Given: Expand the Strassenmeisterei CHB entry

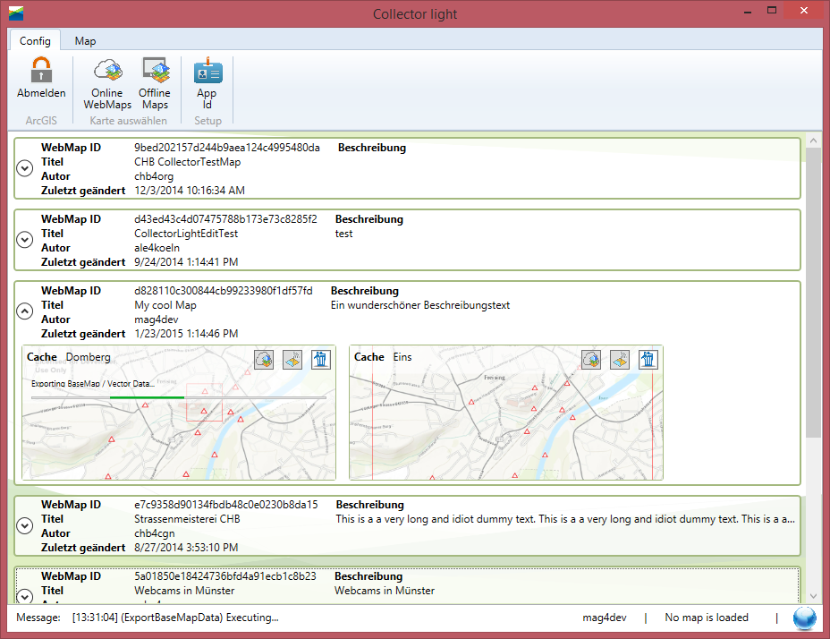Looking at the screenshot, I should click(x=25, y=525).
